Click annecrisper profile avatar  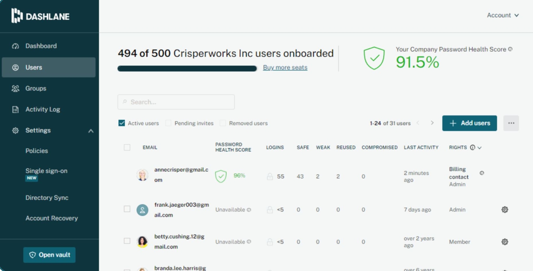pos(142,175)
